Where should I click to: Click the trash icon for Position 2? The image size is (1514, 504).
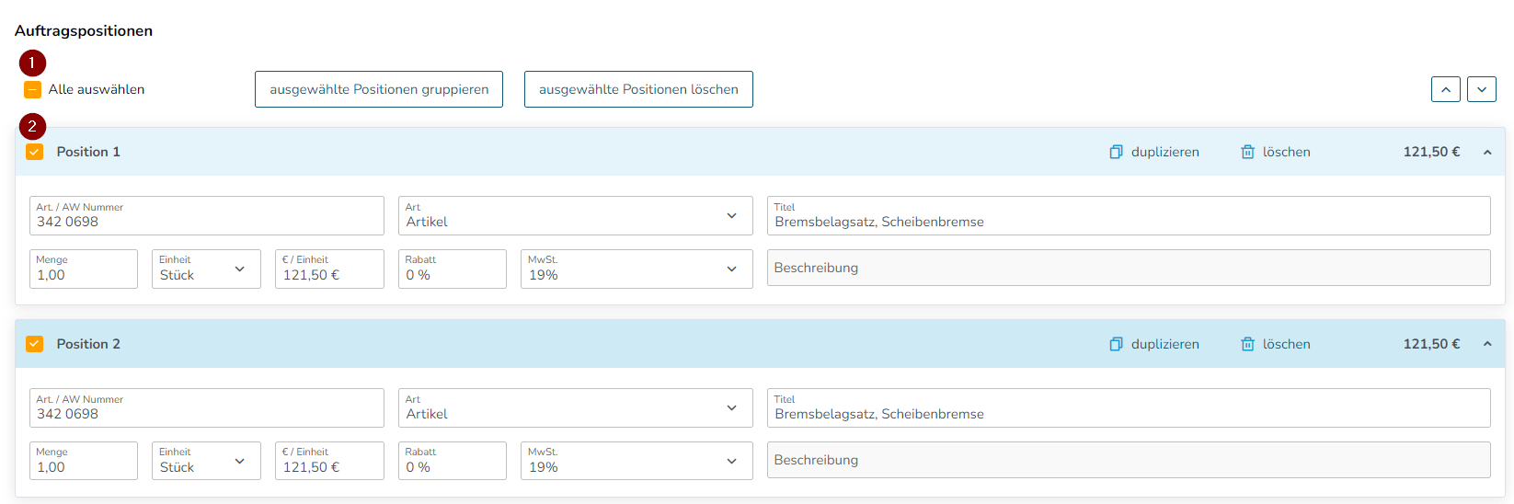[1247, 344]
